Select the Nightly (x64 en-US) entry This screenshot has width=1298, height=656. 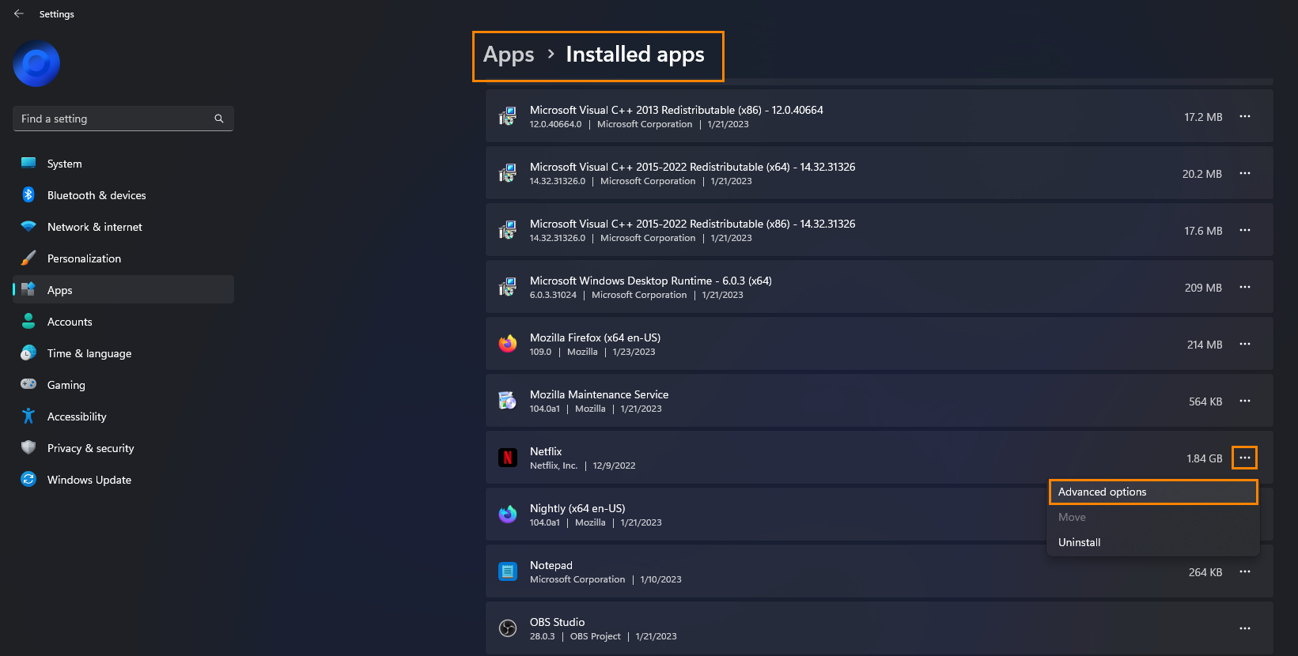coord(577,508)
